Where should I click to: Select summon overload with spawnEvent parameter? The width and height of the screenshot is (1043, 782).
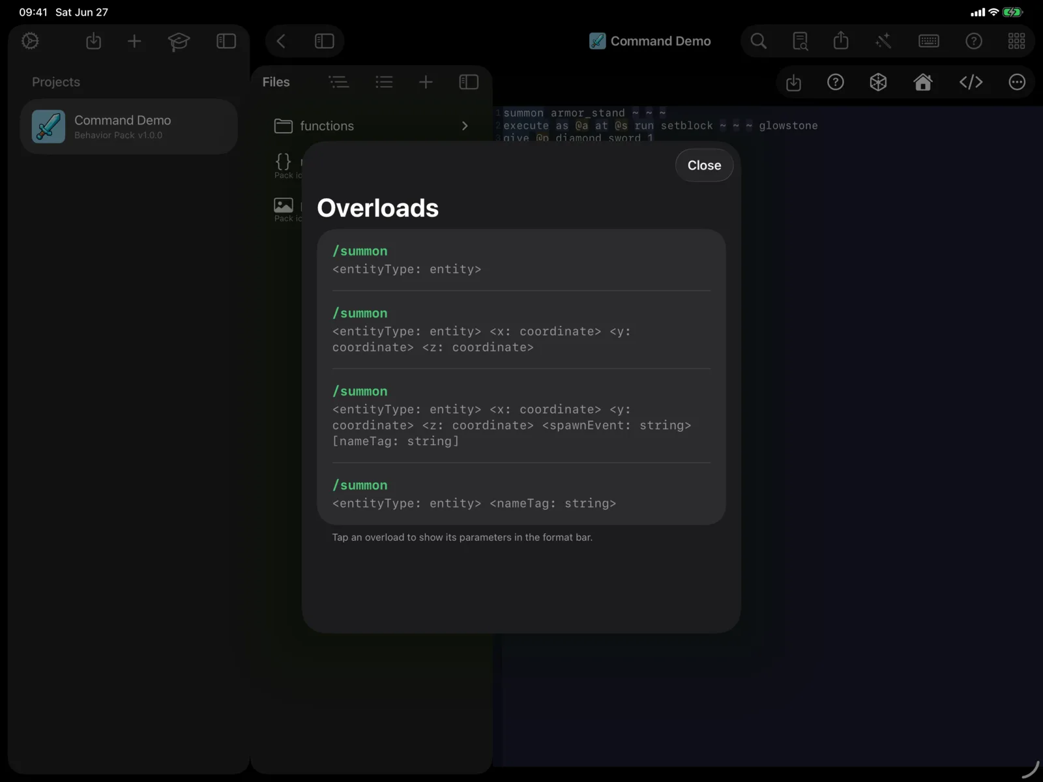521,416
